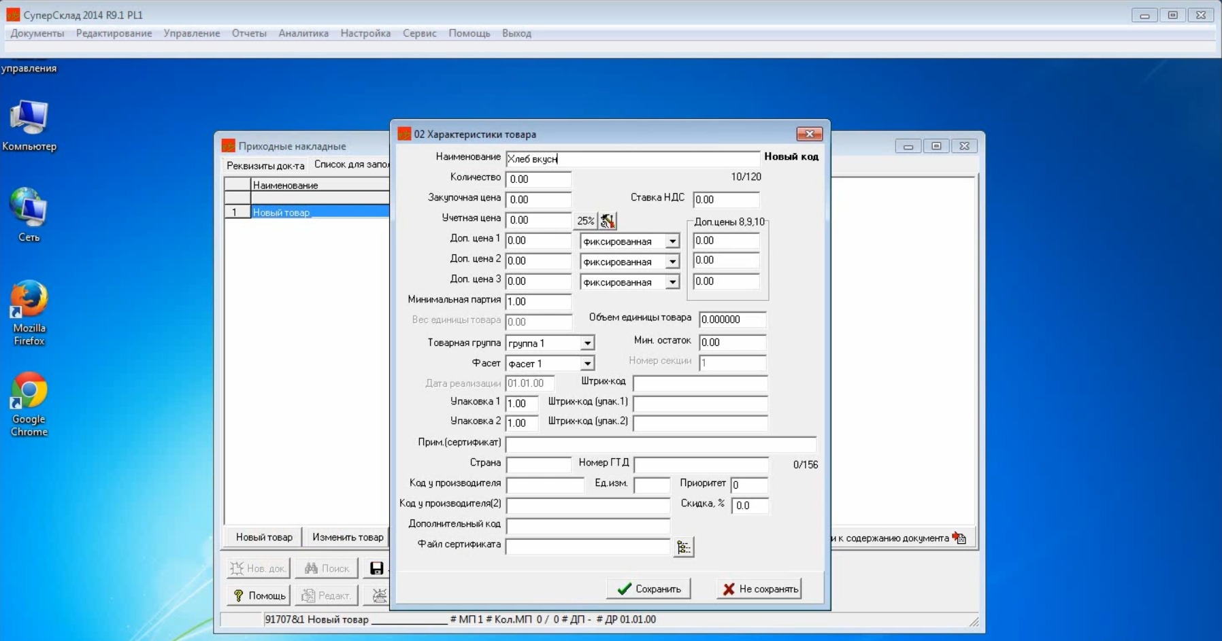Open the Сеть network desktop icon
Image resolution: width=1222 pixels, height=641 pixels.
(29, 214)
